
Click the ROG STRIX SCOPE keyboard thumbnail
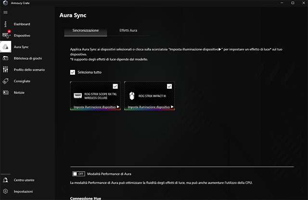pos(77,95)
